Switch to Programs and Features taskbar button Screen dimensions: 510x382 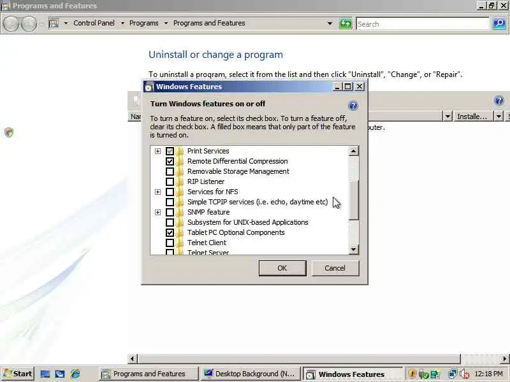[149, 374]
